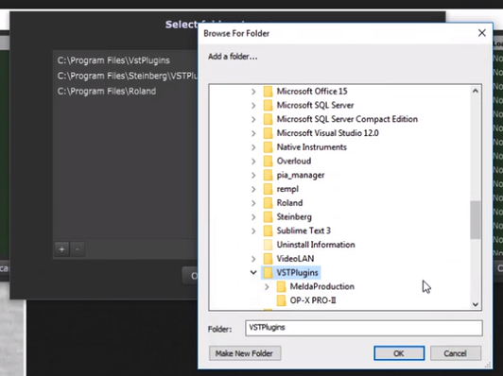Select Microsoft SQL Server Compact Edition folder
Screen dimensions: 503x376
(347, 119)
